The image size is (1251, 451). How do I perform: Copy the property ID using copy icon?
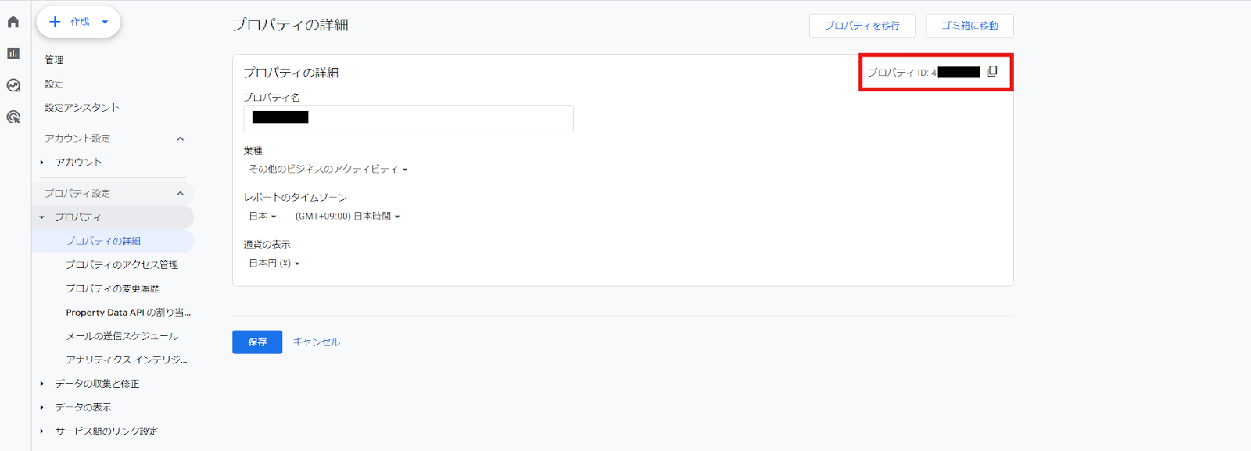(992, 72)
